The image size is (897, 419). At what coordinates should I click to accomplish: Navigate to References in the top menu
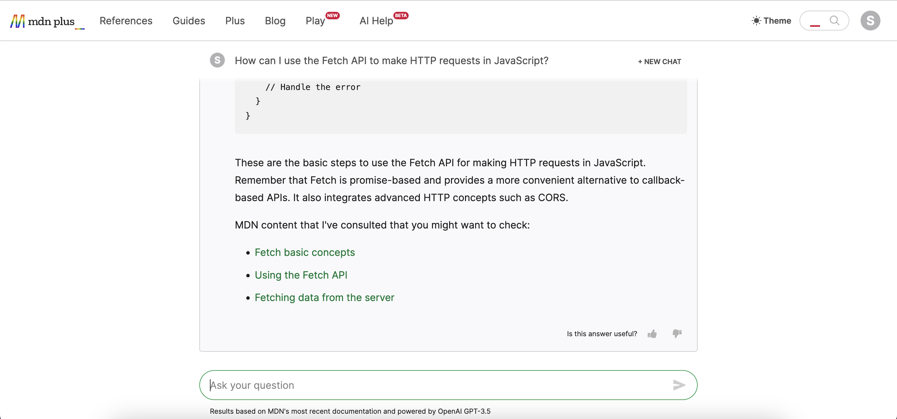point(126,21)
